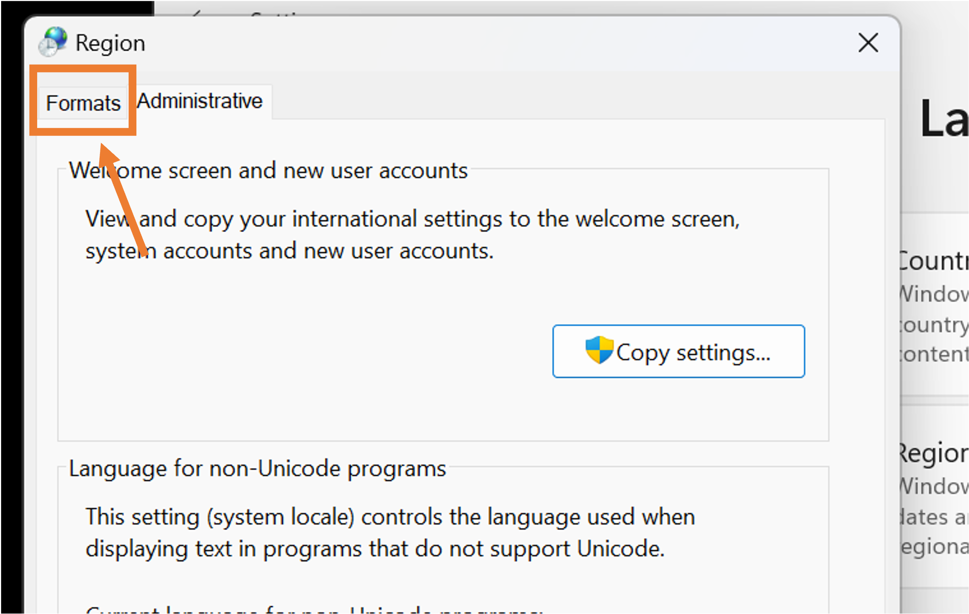Click the 'Welcome screen and new user accounts' heading

tap(268, 170)
